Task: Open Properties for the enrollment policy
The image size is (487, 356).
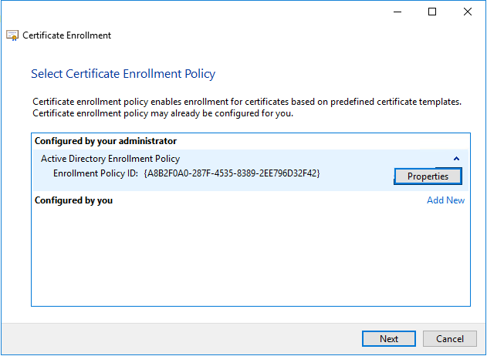Action: (x=428, y=176)
